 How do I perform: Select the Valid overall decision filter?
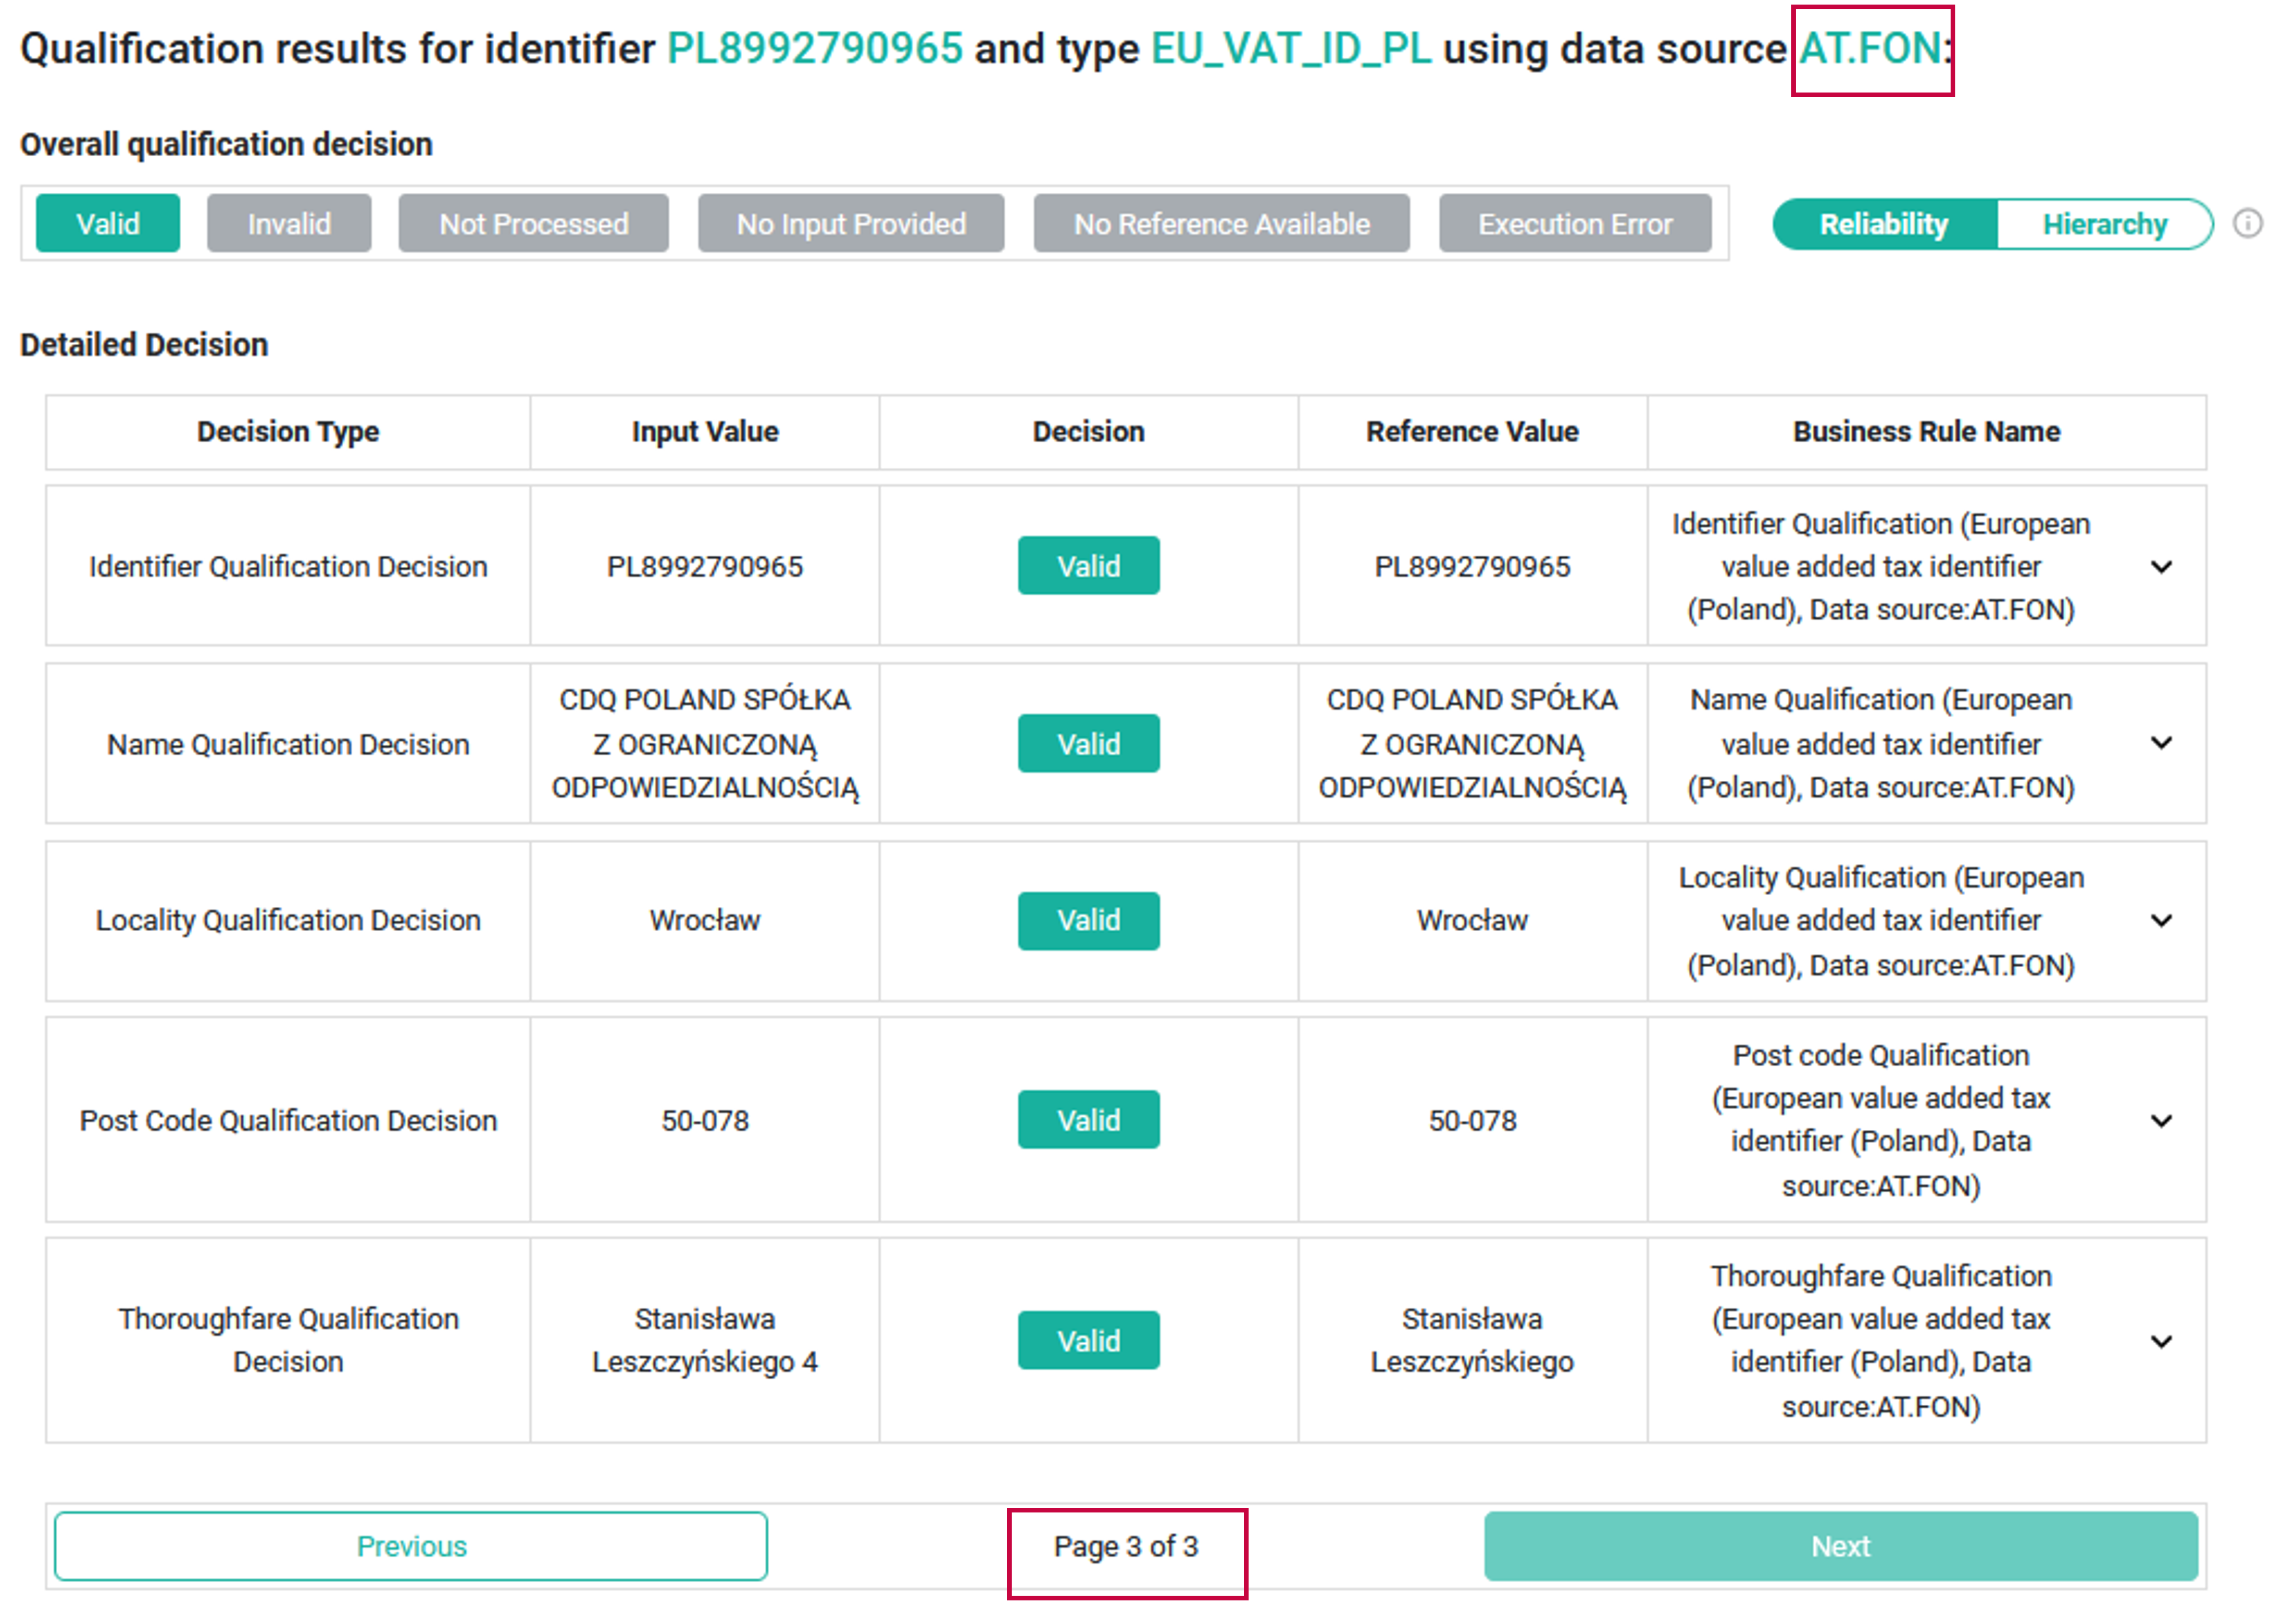108,224
